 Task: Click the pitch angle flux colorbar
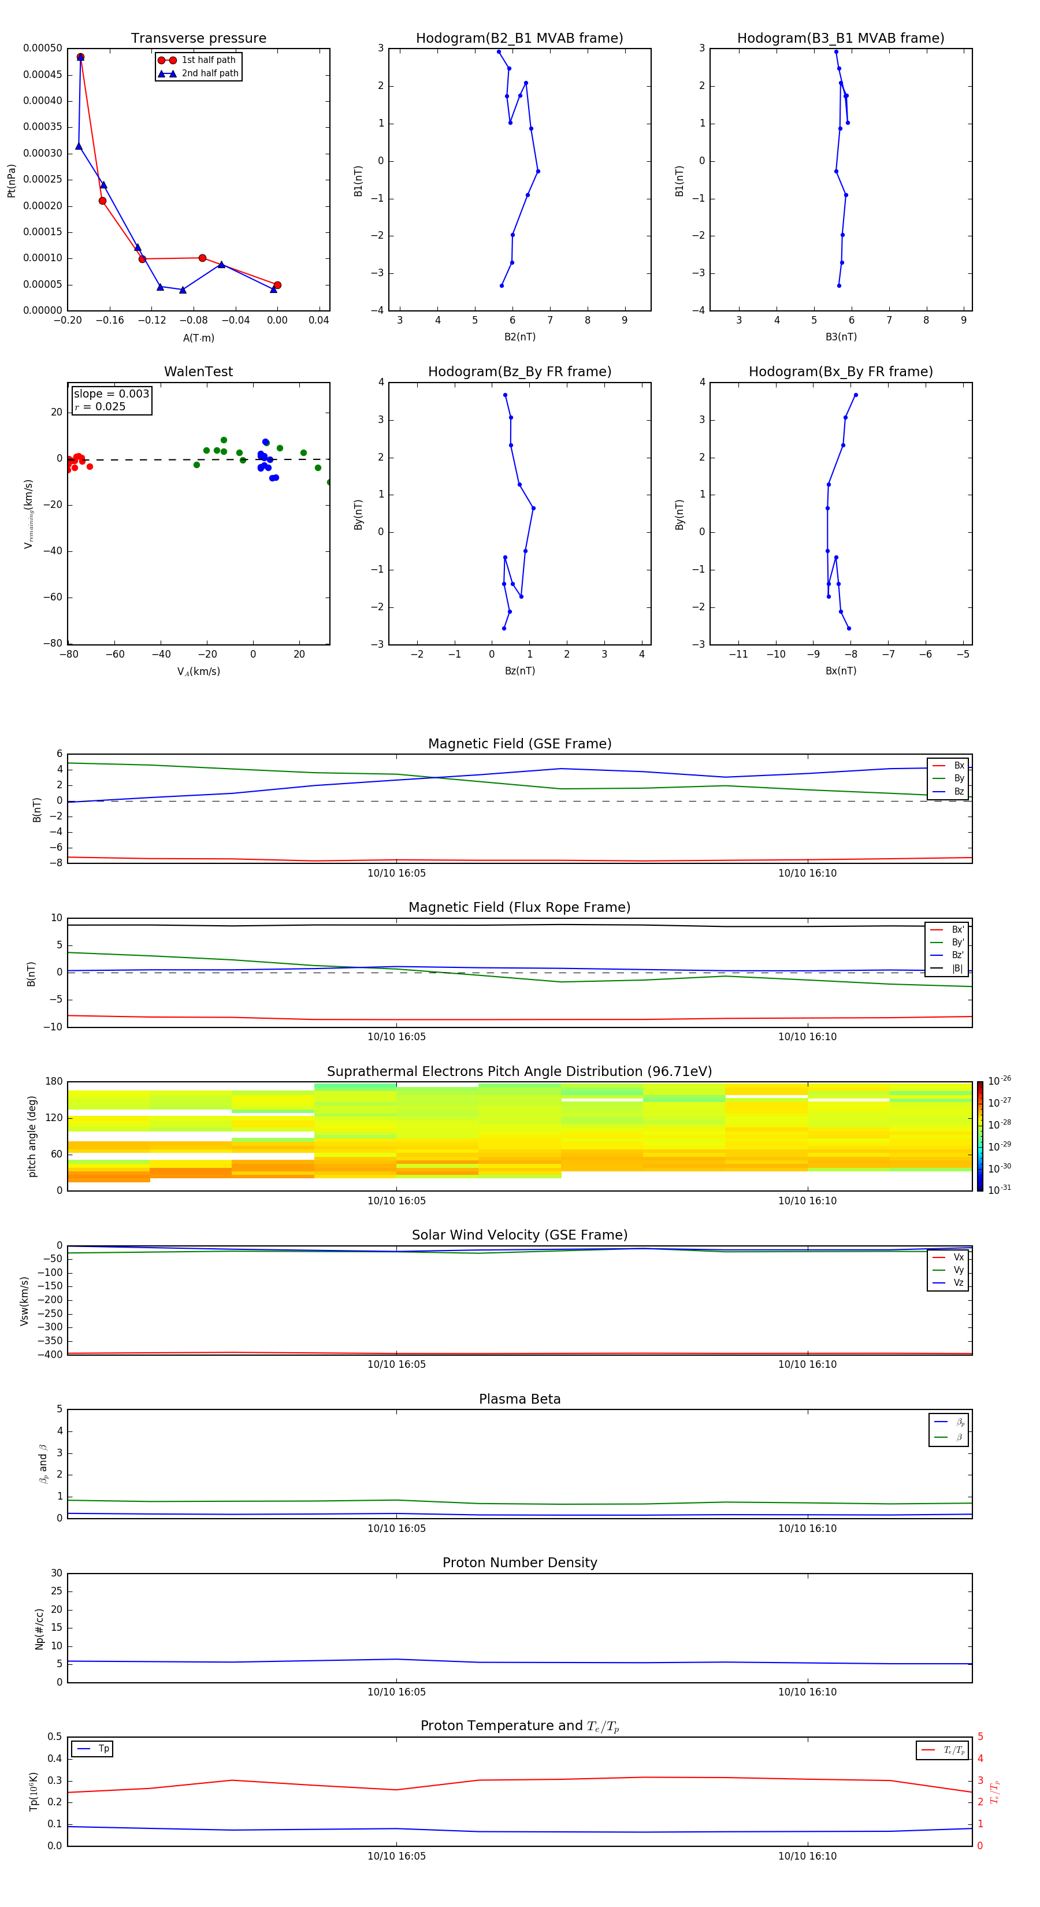click(x=979, y=1136)
